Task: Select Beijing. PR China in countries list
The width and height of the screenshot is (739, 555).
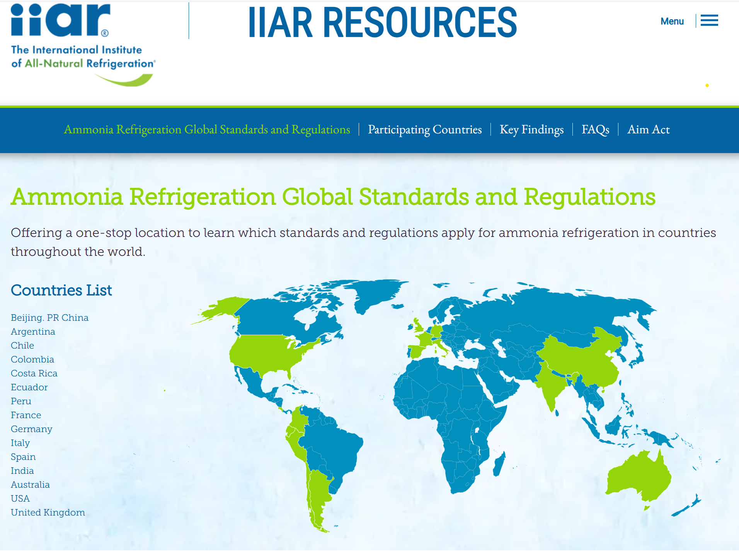Action: 49,318
